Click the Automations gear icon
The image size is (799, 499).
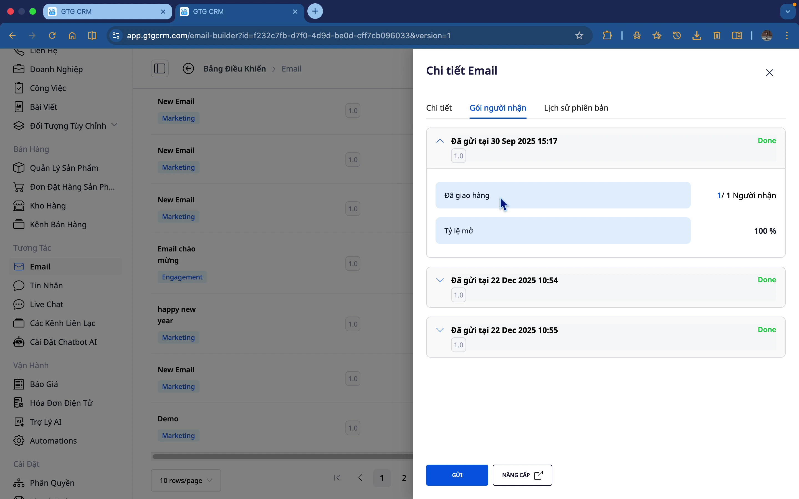(19, 441)
